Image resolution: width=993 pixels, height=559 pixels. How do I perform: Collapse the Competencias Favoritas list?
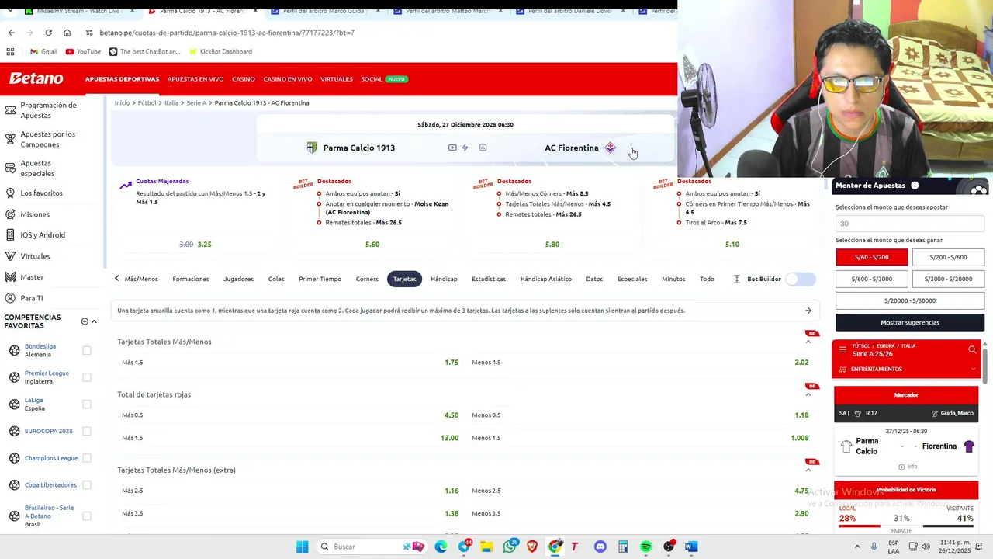coord(94,321)
